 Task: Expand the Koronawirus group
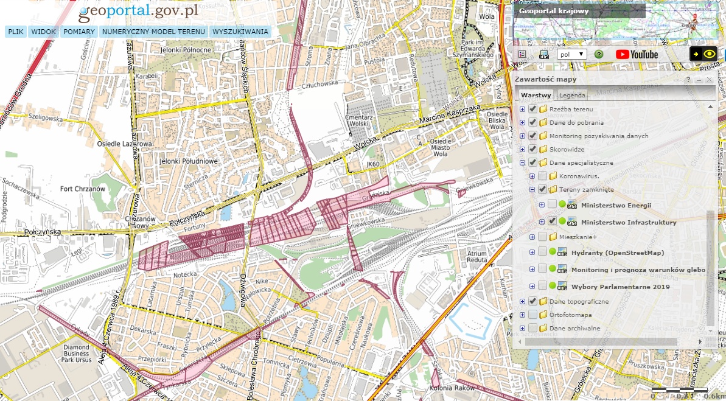pyautogui.click(x=532, y=176)
